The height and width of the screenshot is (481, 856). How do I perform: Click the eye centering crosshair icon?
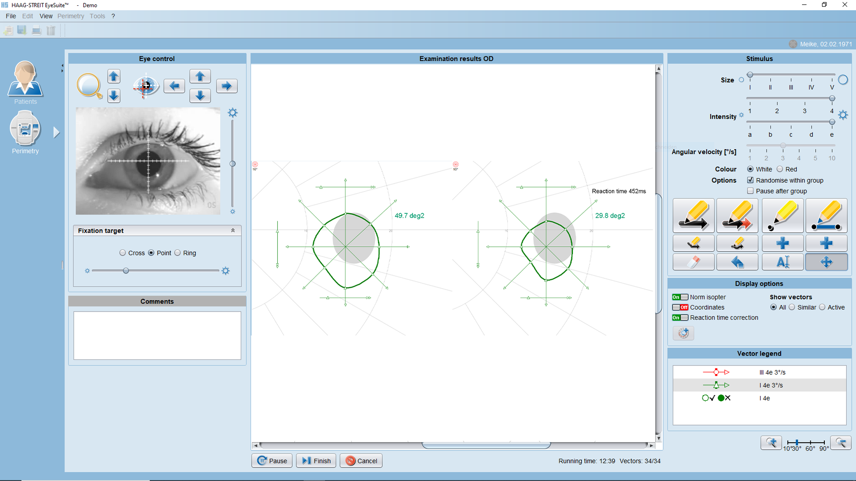point(145,86)
